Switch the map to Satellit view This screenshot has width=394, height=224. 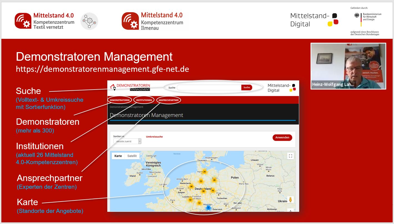[132, 156]
